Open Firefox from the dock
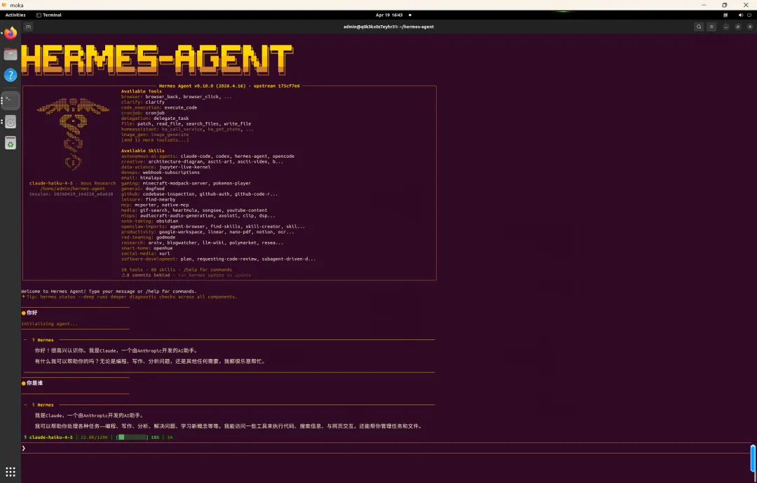 point(10,33)
